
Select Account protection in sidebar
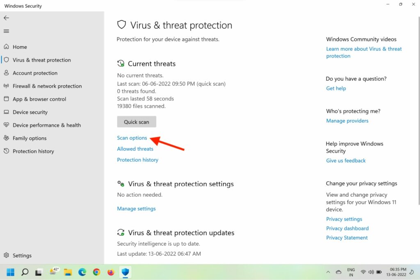[35, 73]
